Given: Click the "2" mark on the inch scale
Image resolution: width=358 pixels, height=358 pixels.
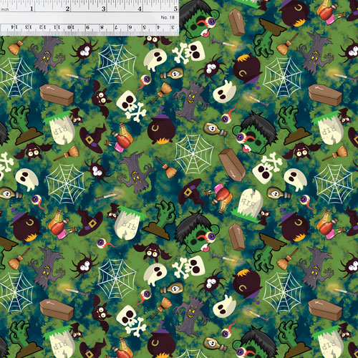Looking at the screenshot, I should 67,9.
